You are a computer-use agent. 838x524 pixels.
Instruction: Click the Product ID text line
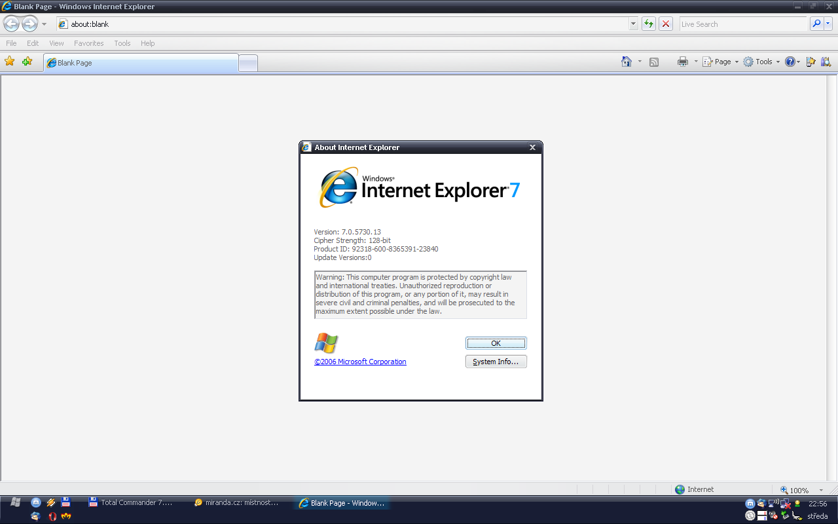pyautogui.click(x=376, y=249)
